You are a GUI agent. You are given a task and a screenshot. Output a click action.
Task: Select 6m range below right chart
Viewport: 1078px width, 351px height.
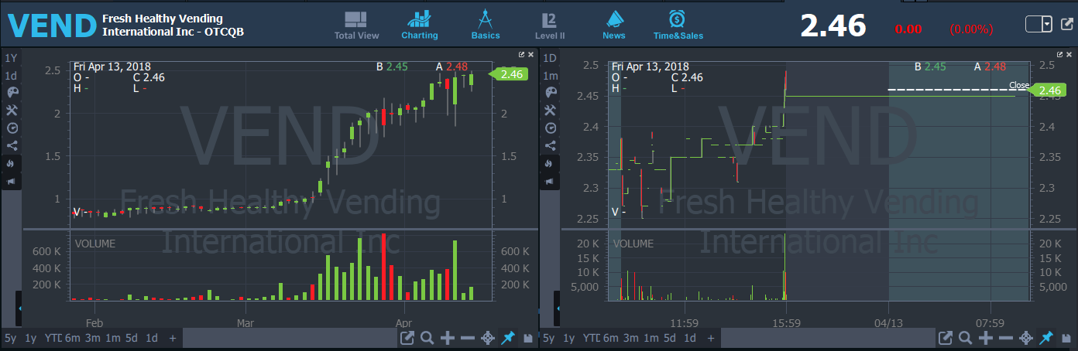(x=611, y=338)
